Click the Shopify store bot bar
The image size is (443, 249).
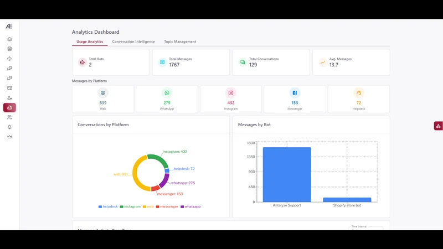[347, 200]
